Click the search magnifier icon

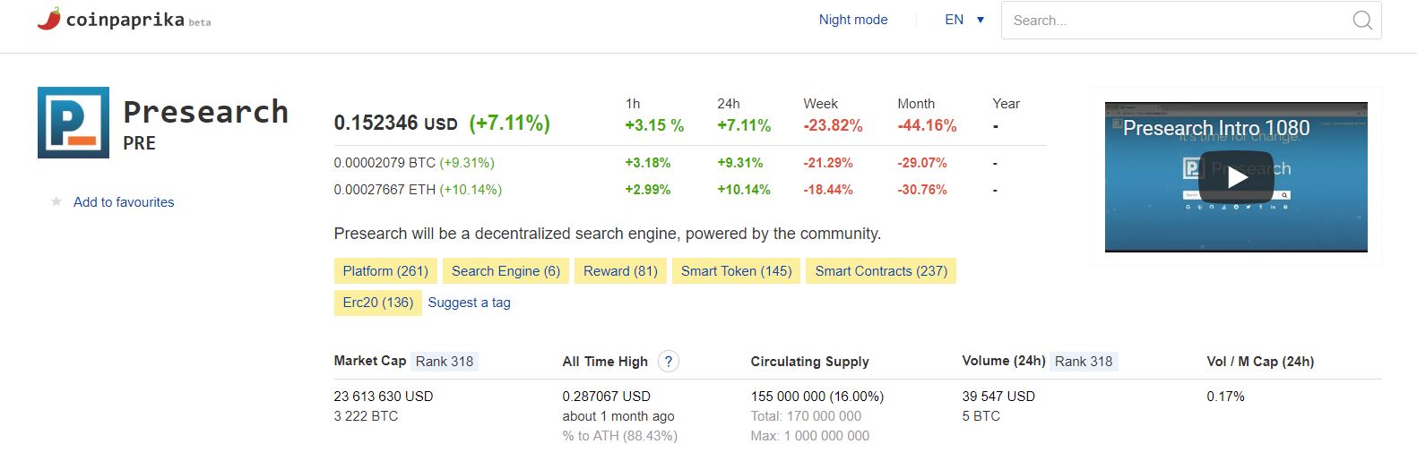1361,21
